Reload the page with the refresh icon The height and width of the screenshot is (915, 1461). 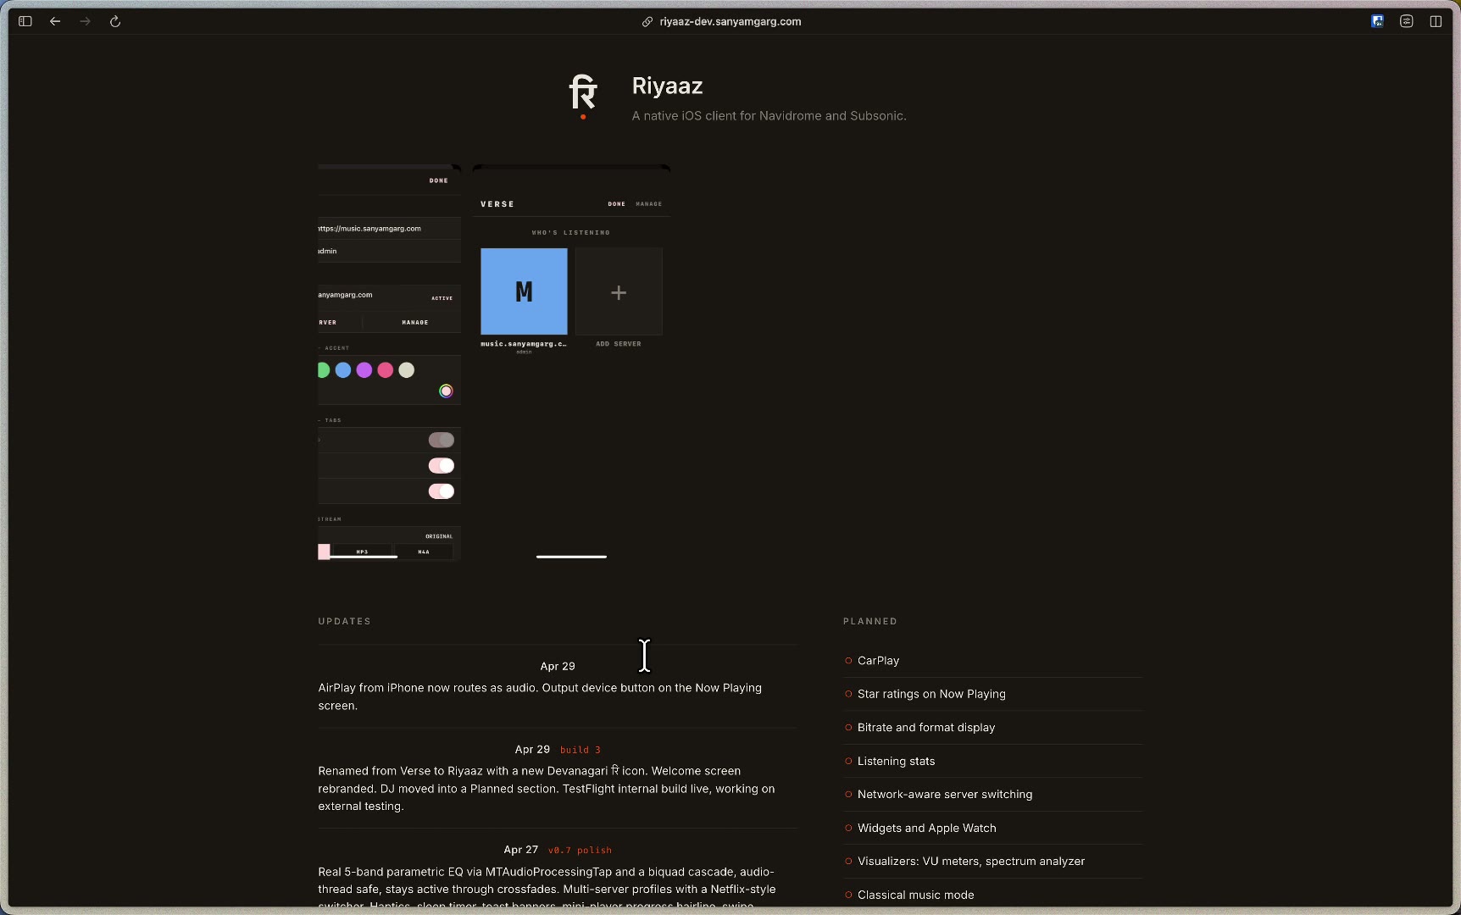pos(115,21)
